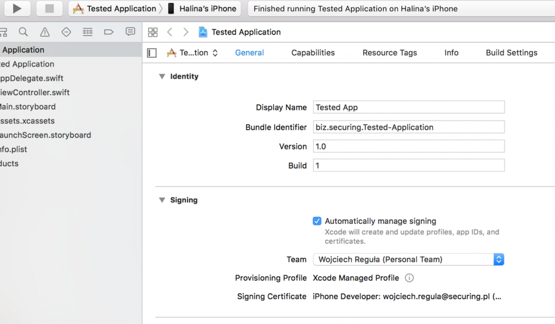Open Assets.xcassets catalog
555x324 pixels.
pyautogui.click(x=71, y=121)
